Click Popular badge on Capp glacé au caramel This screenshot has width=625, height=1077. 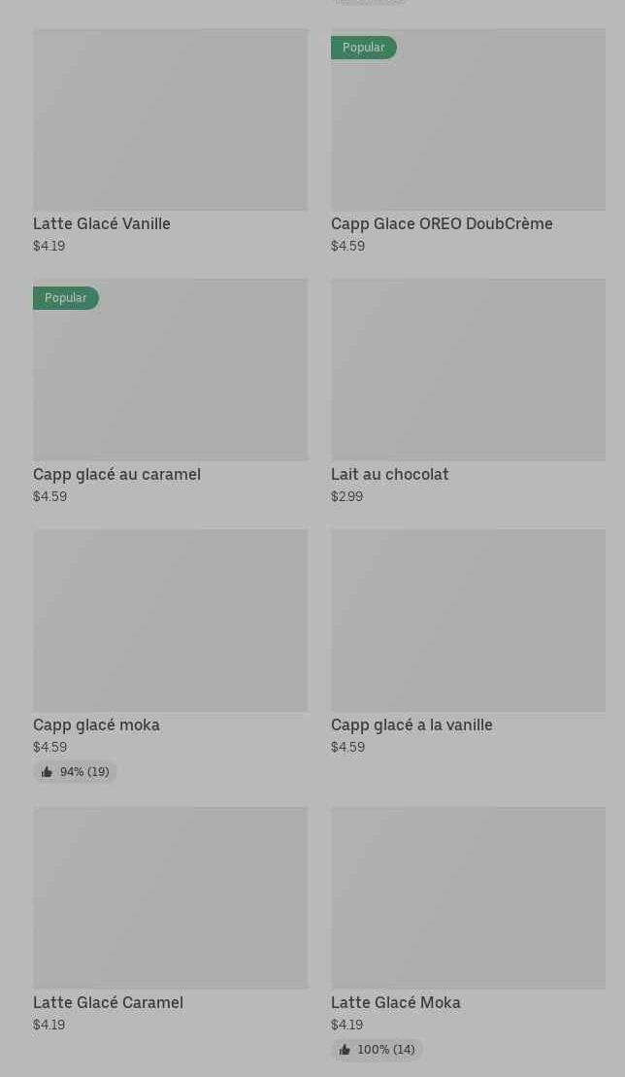(x=65, y=298)
